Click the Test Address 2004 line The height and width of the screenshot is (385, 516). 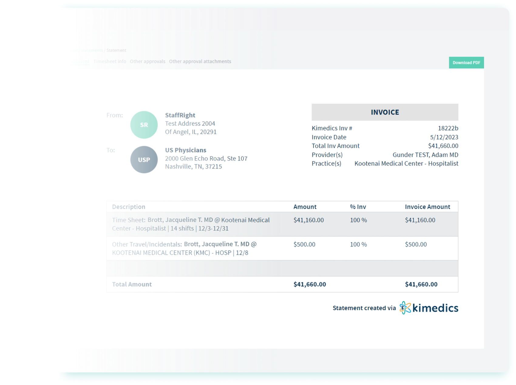click(x=190, y=123)
